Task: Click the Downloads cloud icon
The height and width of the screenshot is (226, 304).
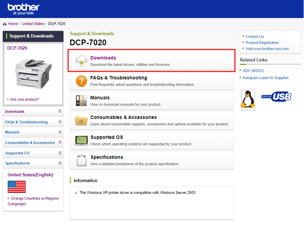Action: tap(81, 60)
